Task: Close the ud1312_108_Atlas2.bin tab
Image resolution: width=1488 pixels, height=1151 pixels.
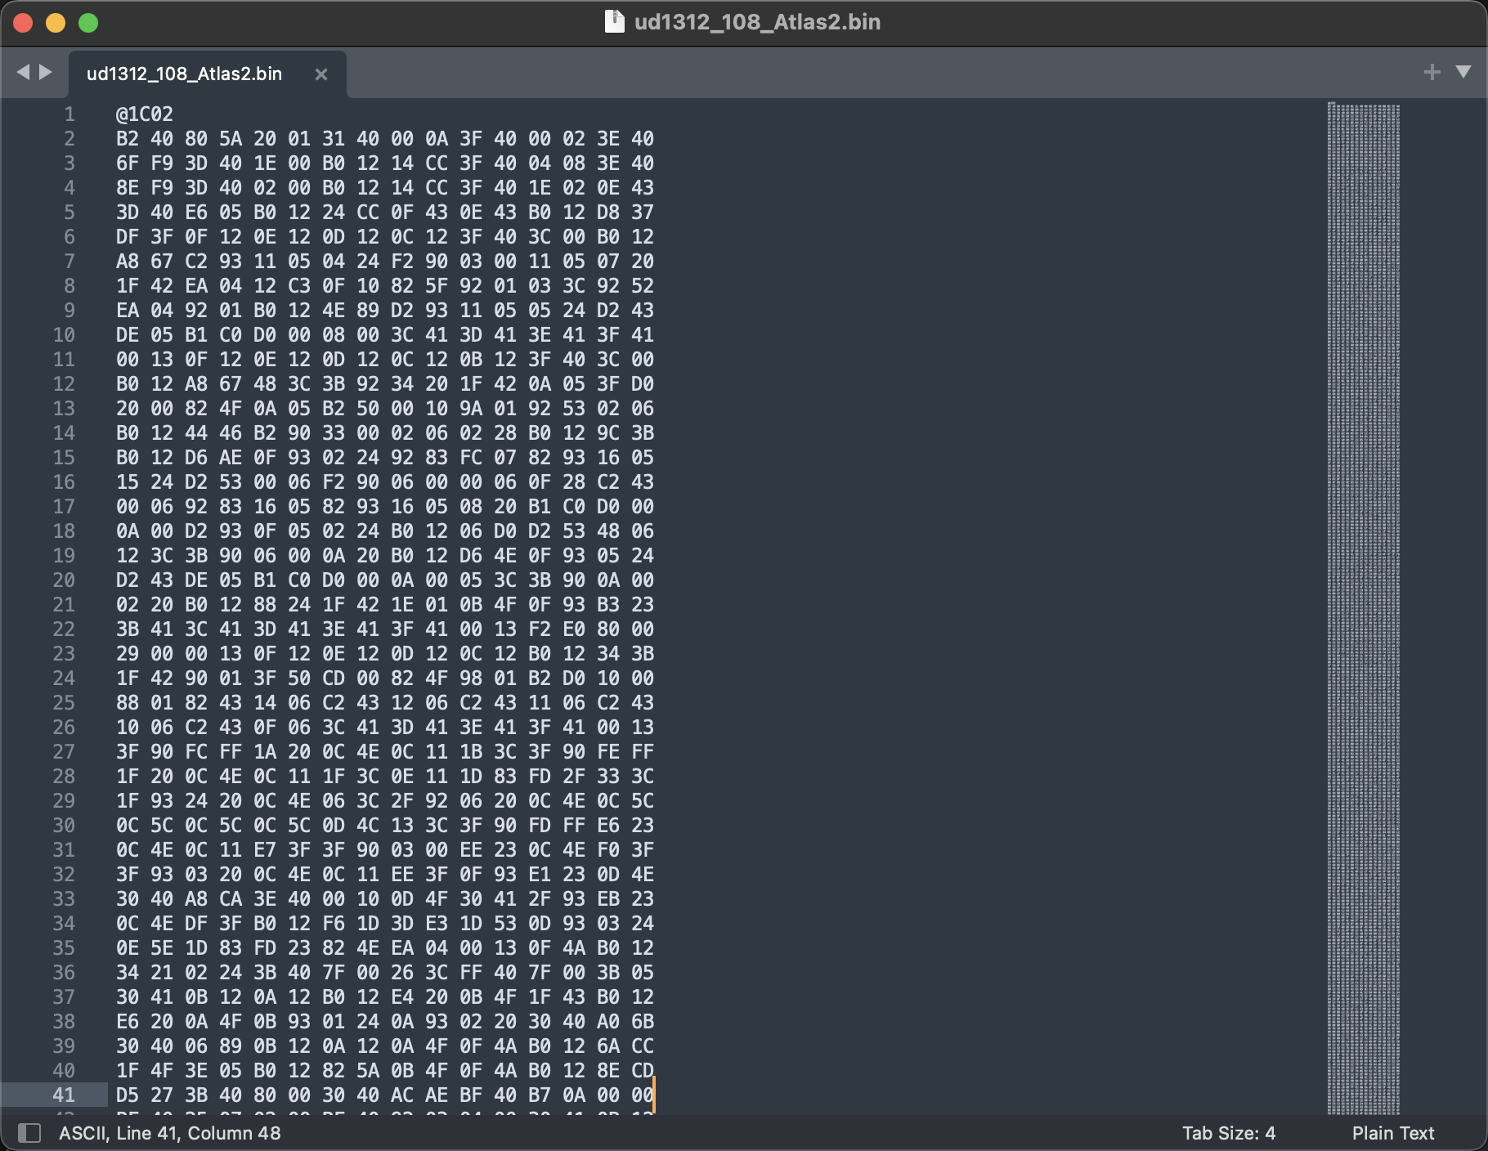Action: coord(320,74)
